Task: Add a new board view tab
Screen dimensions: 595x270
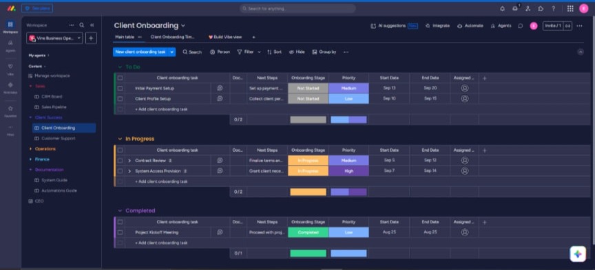Action: 254,37
